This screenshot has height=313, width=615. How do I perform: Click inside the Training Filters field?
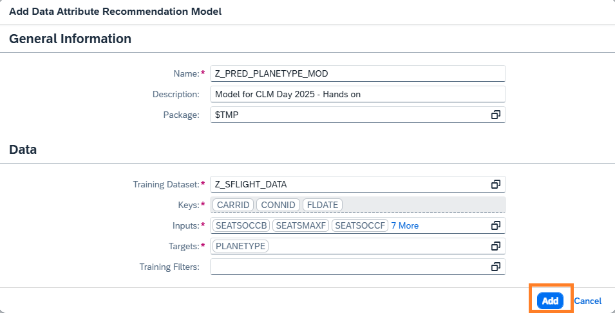coord(348,267)
